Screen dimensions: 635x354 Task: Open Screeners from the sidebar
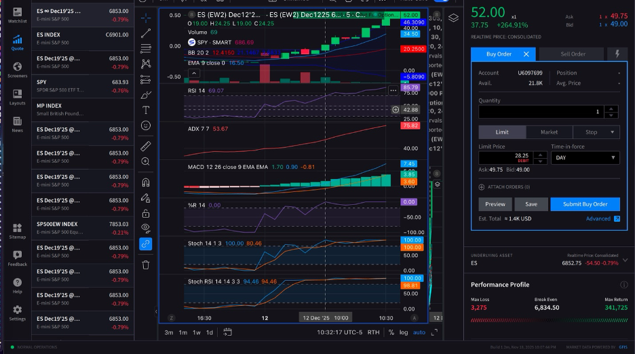pos(18,70)
